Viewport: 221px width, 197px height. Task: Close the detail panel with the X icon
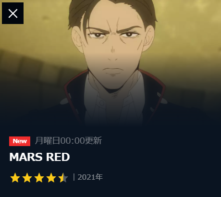click(13, 13)
